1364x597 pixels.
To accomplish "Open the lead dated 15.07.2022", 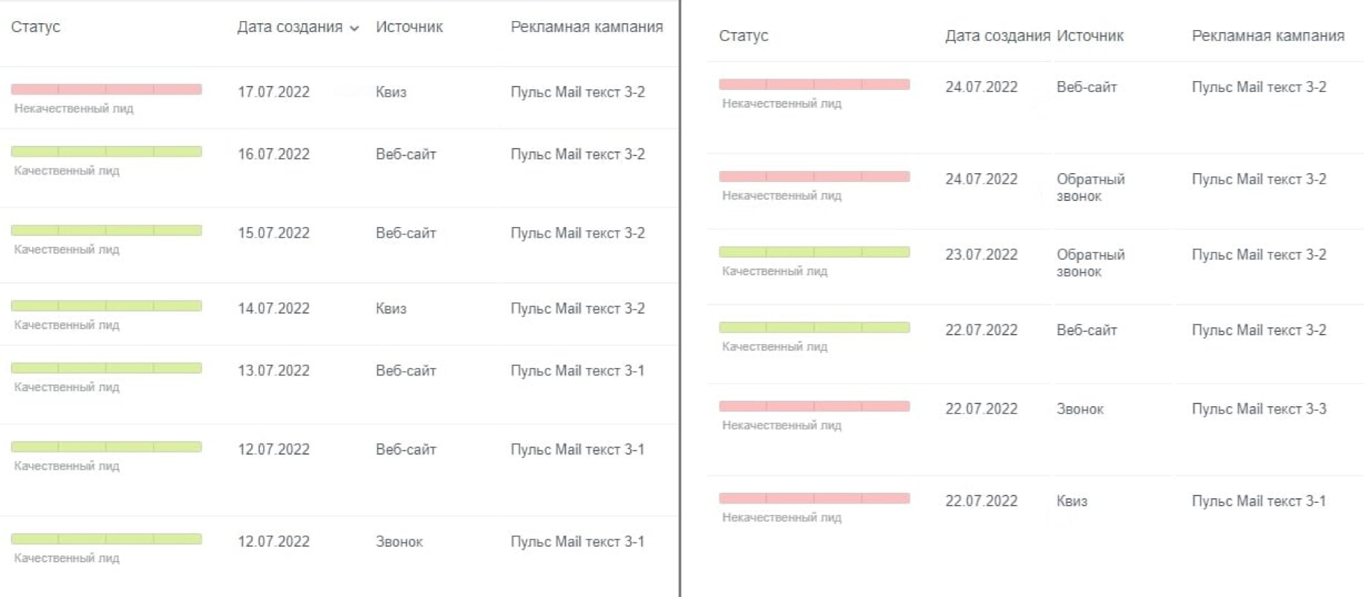I will (273, 233).
